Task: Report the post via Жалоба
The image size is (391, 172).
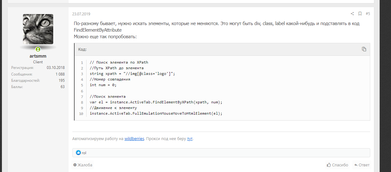Action: (x=83, y=165)
